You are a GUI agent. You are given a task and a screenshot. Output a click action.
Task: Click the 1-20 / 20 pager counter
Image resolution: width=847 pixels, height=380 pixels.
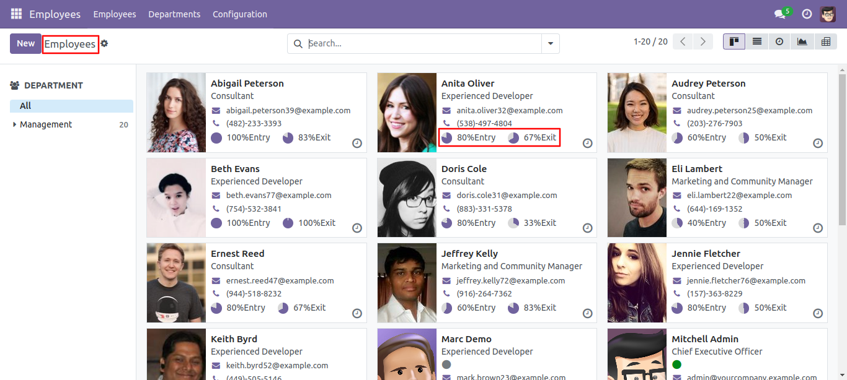pos(650,41)
